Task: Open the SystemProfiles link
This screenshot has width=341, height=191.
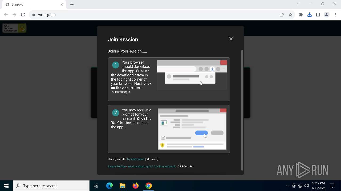Action: click(116, 167)
